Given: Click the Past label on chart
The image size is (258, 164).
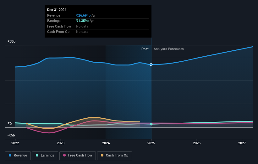Looking at the screenshot, I should (x=145, y=49).
